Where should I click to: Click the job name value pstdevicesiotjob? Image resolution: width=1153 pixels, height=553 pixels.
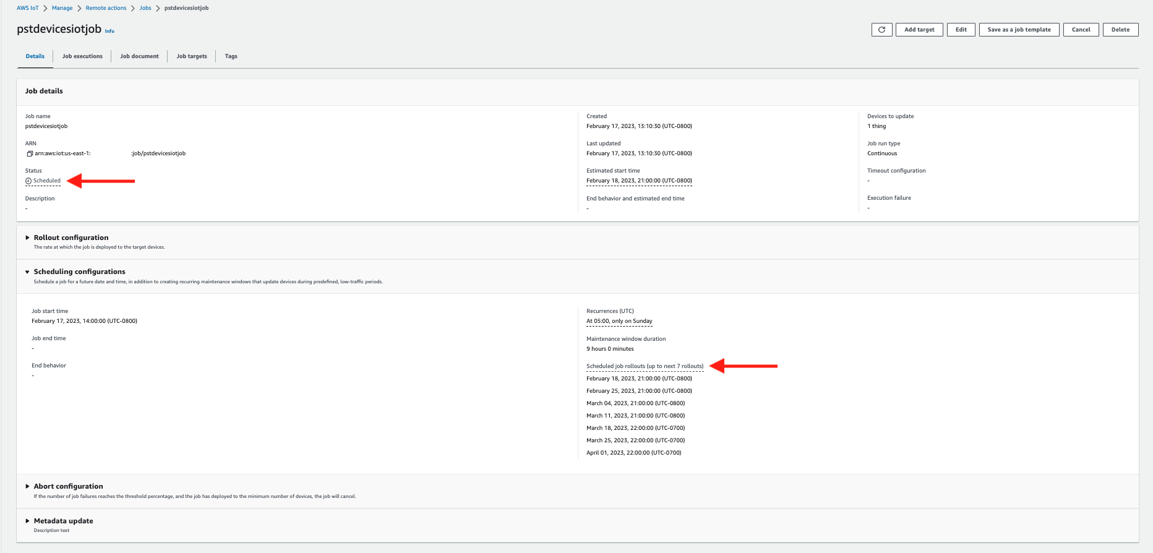coord(46,126)
